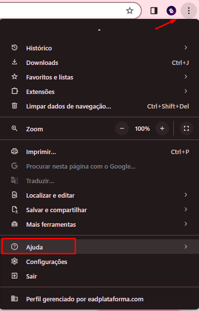Select Favoritos e listas menu item
The width and height of the screenshot is (199, 311).
point(100,77)
